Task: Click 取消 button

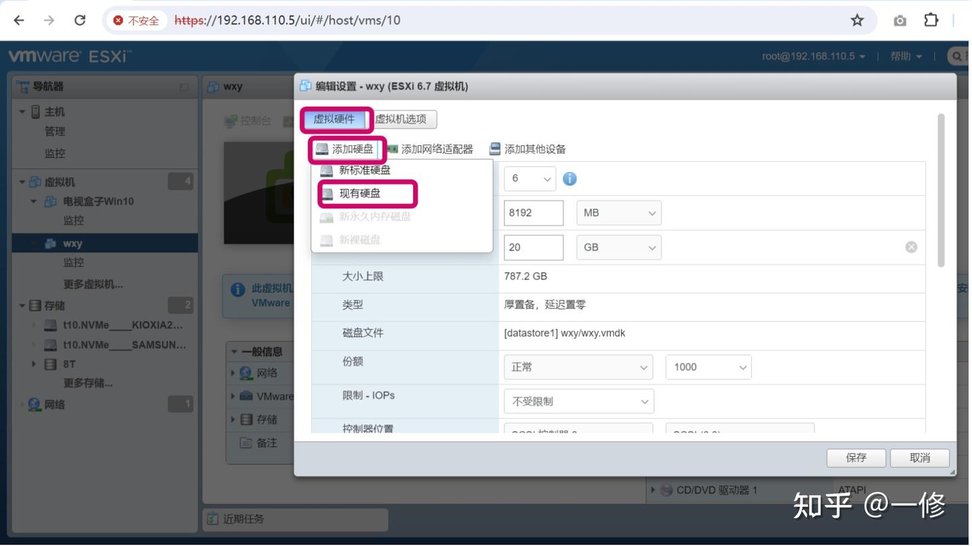Action: tap(919, 458)
